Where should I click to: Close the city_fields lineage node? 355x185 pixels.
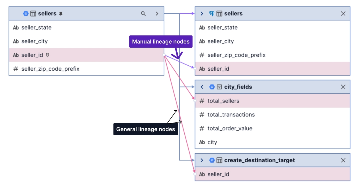coord(343,87)
